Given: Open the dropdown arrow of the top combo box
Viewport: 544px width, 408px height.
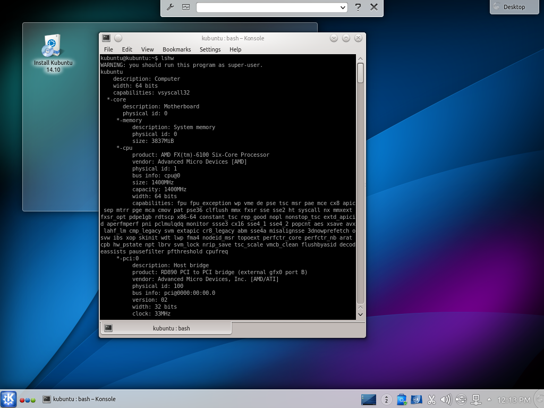Looking at the screenshot, I should click(343, 7).
